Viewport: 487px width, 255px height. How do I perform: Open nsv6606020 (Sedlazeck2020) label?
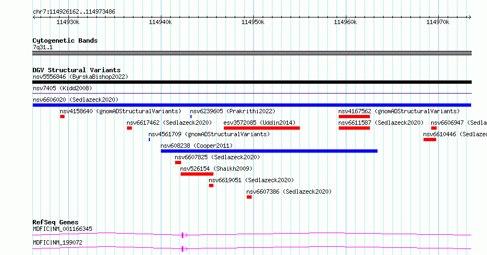[x=76, y=100]
